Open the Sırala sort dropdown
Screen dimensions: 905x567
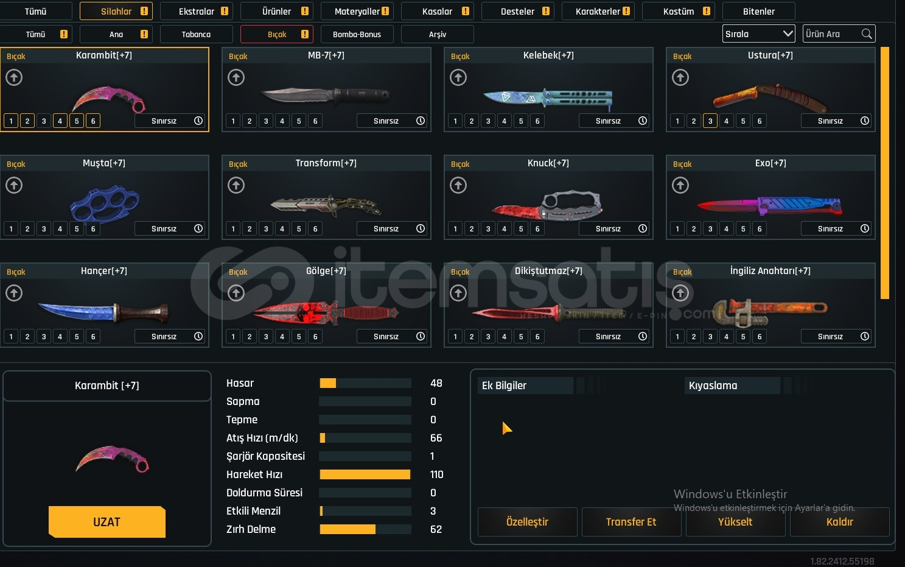(x=758, y=34)
